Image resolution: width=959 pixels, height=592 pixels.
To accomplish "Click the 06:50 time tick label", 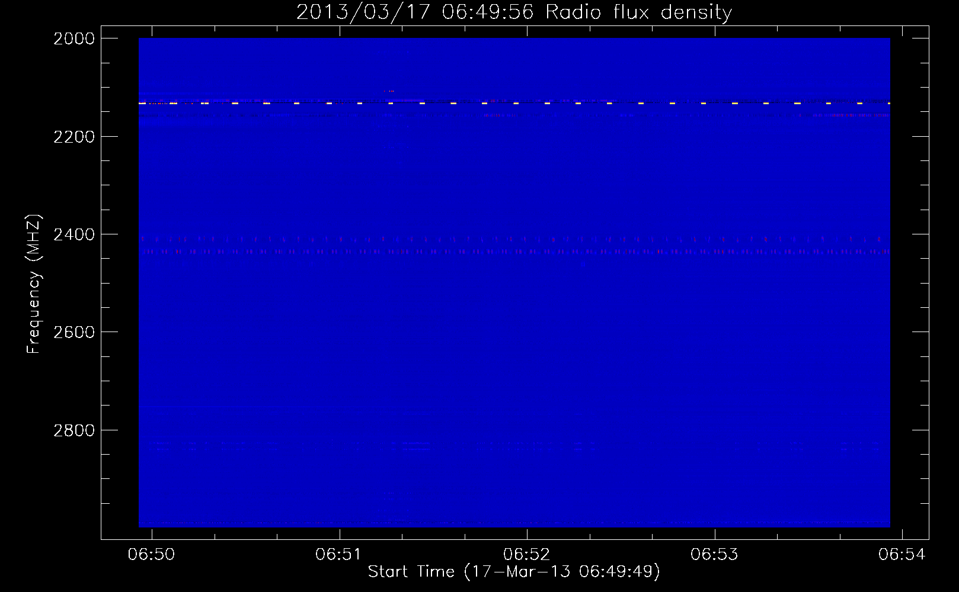I will click(x=152, y=554).
